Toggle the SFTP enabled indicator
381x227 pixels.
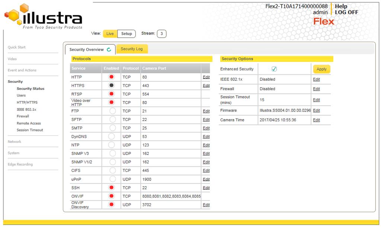click(112, 119)
